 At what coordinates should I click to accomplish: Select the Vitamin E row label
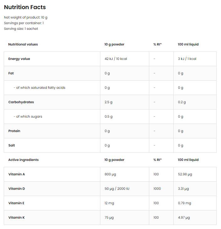click(16, 203)
